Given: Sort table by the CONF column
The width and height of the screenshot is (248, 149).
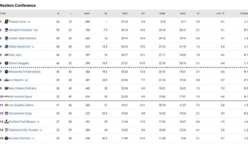Looking at the screenshot, I should tap(125, 13).
